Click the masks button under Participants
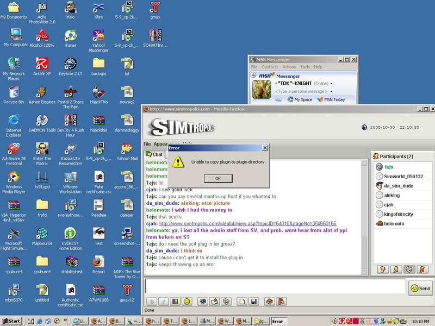435x326 pixels. click(x=409, y=269)
